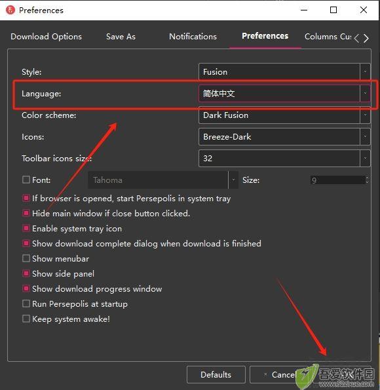Expand the Toolbar icons size dropdown

click(x=284, y=159)
